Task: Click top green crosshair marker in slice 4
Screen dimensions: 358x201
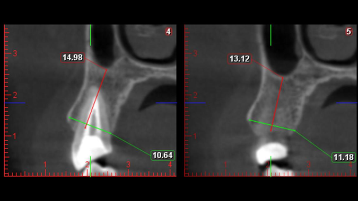Action: point(90,35)
